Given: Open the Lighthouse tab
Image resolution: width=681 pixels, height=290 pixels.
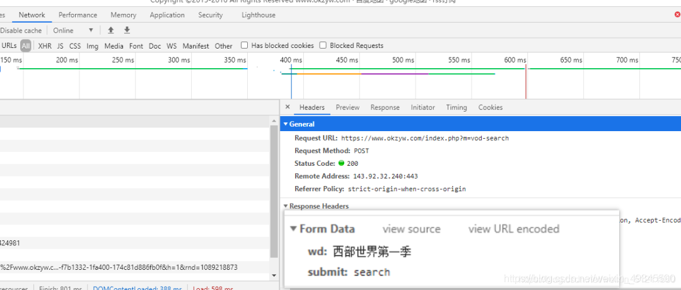Looking at the screenshot, I should pyautogui.click(x=259, y=14).
